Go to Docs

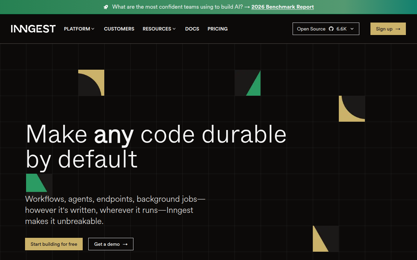(x=192, y=29)
